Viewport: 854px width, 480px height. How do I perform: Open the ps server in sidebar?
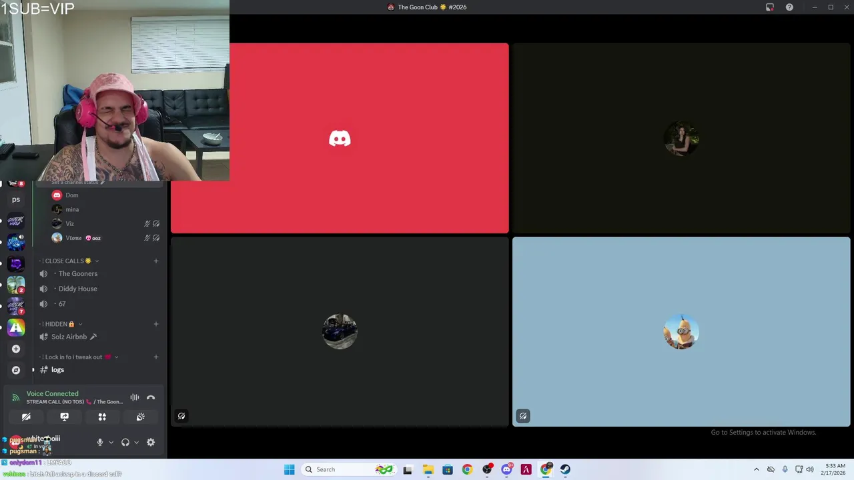pyautogui.click(x=16, y=199)
